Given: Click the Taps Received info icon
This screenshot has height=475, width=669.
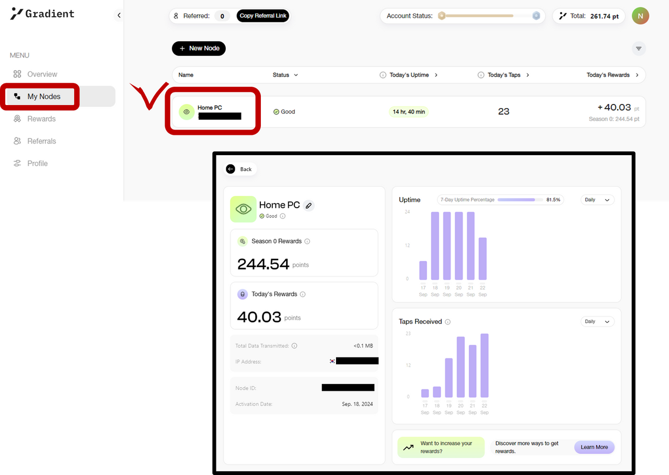Looking at the screenshot, I should tap(448, 322).
